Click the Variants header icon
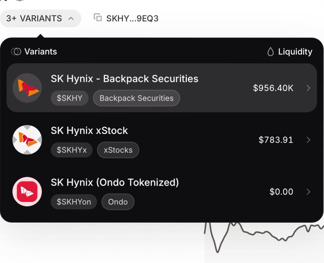This screenshot has height=263, width=324. tap(16, 51)
